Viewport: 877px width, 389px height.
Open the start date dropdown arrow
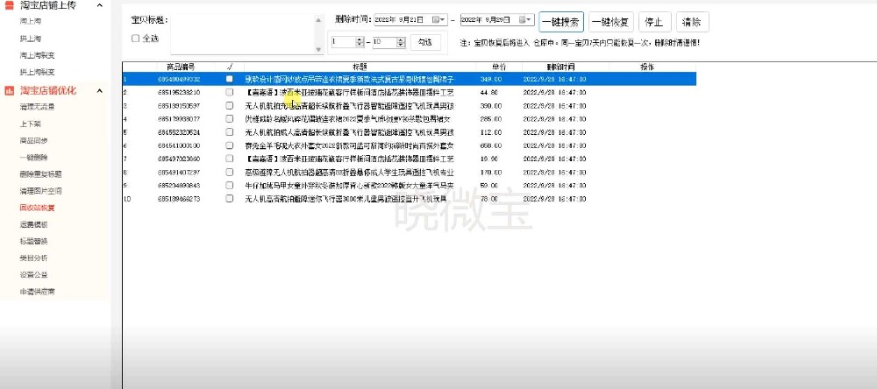(444, 19)
